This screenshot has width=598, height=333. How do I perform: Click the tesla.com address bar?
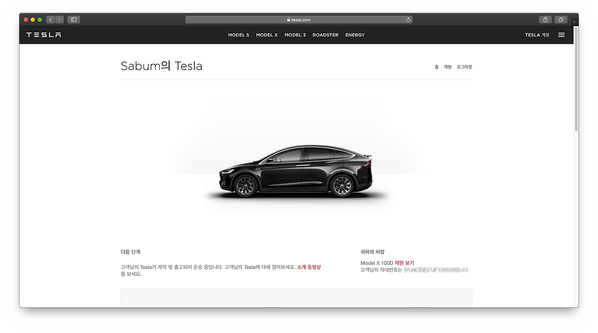(x=299, y=20)
